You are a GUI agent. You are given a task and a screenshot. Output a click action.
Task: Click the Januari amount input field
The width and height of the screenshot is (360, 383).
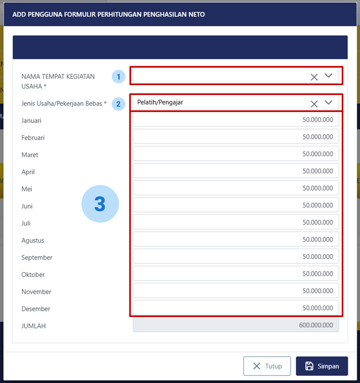pyautogui.click(x=236, y=120)
